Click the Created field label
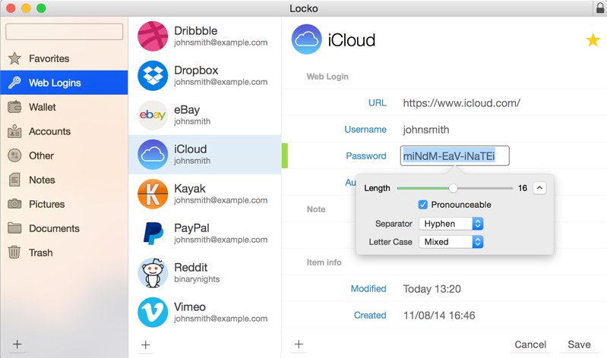 370,315
